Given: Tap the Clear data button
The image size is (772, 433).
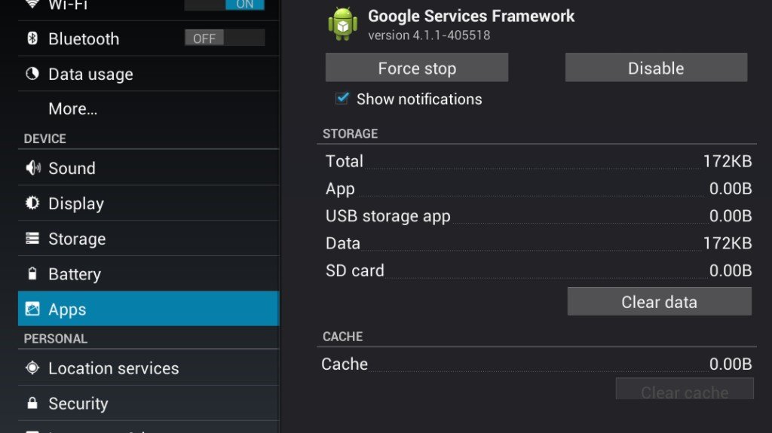Looking at the screenshot, I should pyautogui.click(x=659, y=302).
